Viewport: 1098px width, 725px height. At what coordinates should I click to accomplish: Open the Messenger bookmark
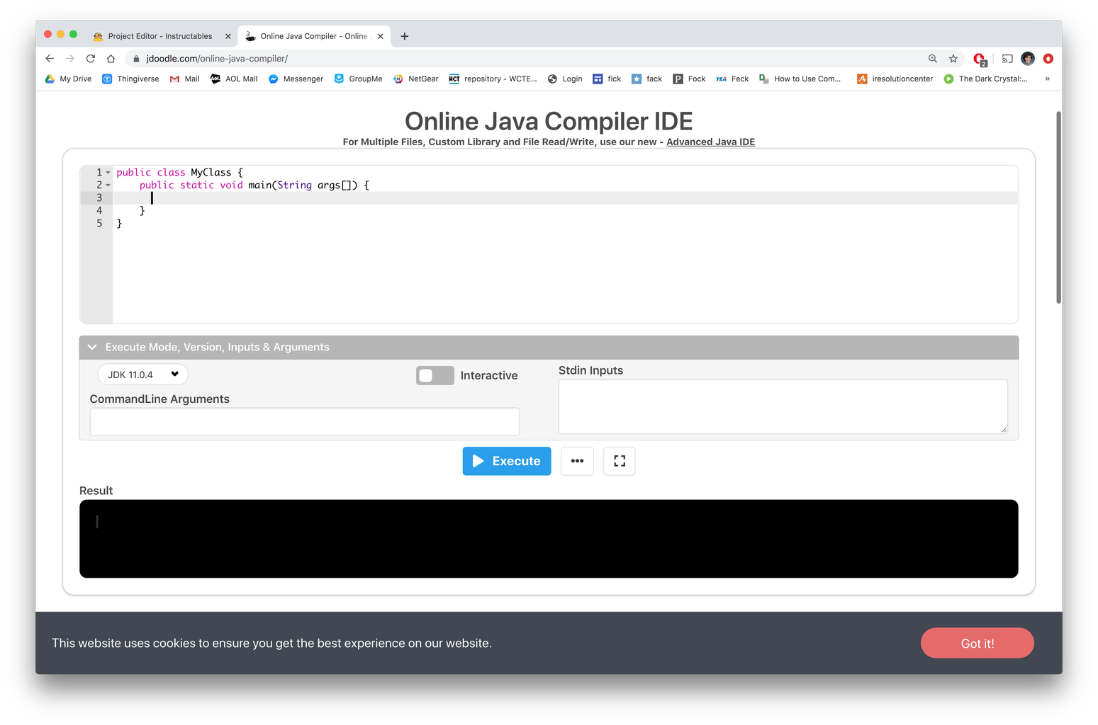296,79
